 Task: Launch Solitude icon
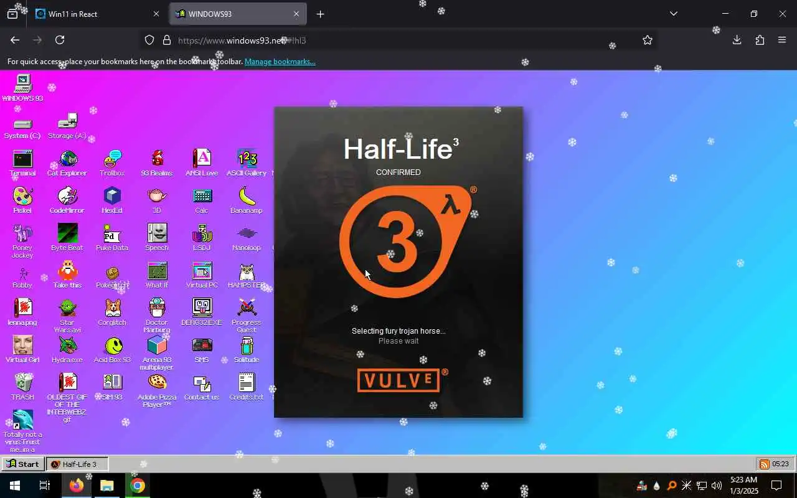pos(247,350)
